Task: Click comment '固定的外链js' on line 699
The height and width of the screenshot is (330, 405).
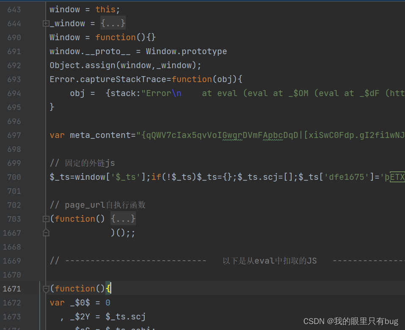Action: 90,163
